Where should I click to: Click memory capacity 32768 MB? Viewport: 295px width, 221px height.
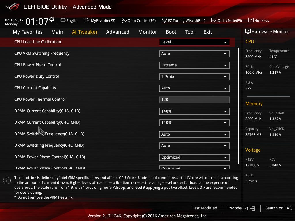254,135
